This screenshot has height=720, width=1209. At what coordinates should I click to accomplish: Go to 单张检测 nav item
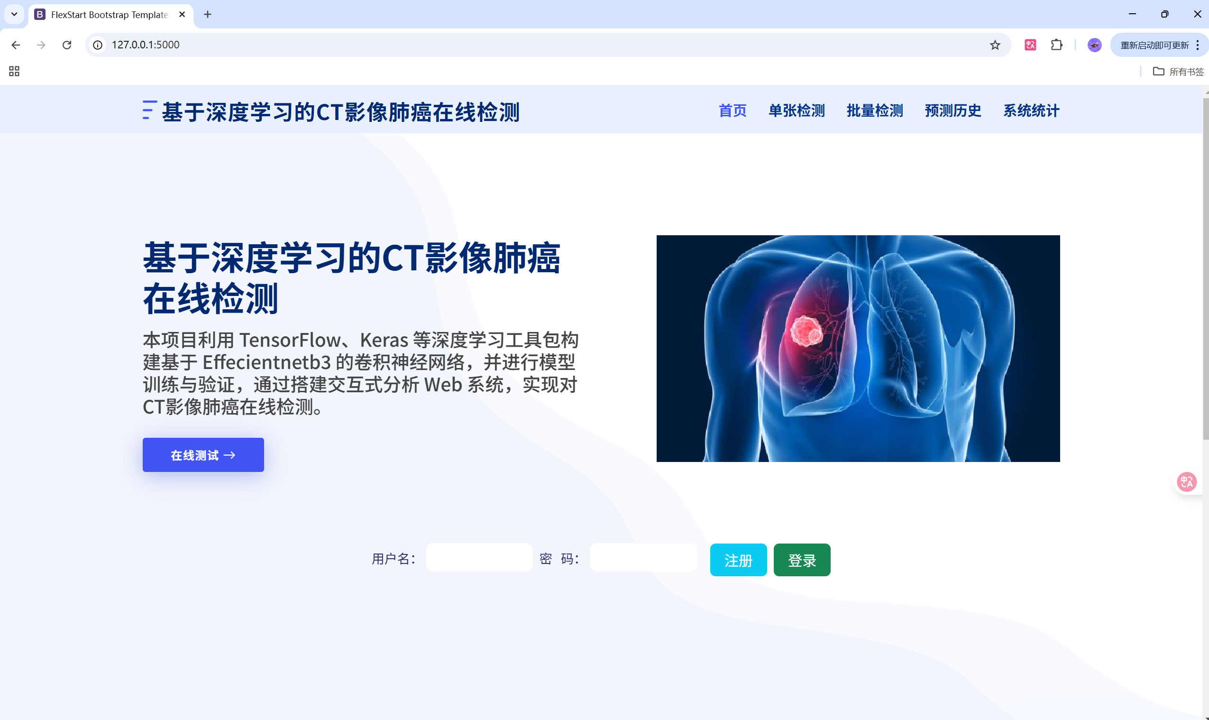click(797, 111)
